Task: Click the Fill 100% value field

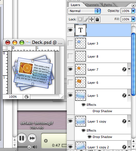Action: coord(126,19)
